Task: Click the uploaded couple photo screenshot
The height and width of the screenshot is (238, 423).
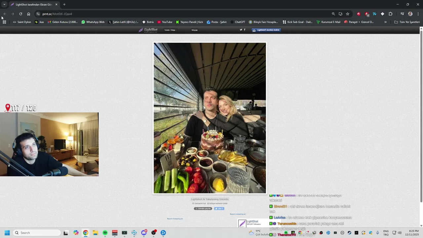Action: point(210,118)
